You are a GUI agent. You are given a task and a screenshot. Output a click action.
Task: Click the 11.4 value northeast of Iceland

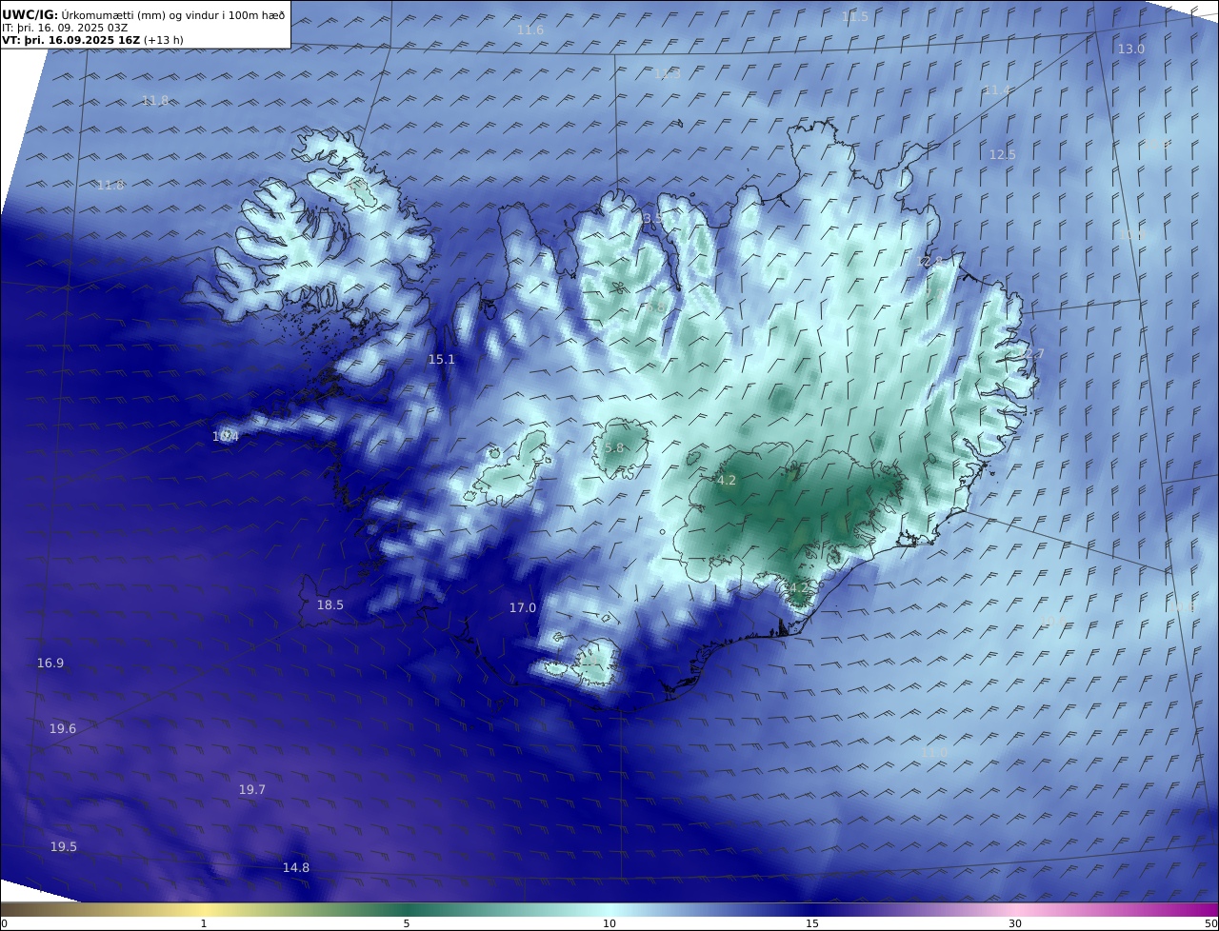[x=997, y=89]
